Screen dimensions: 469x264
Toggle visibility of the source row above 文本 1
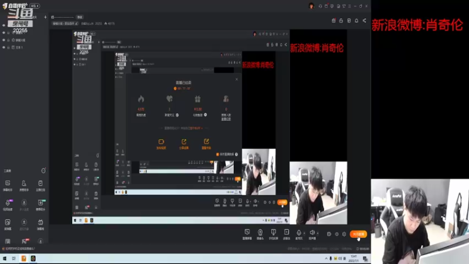(4, 40)
